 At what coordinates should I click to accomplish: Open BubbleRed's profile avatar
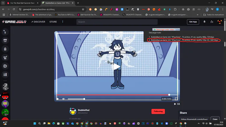pos(73,111)
